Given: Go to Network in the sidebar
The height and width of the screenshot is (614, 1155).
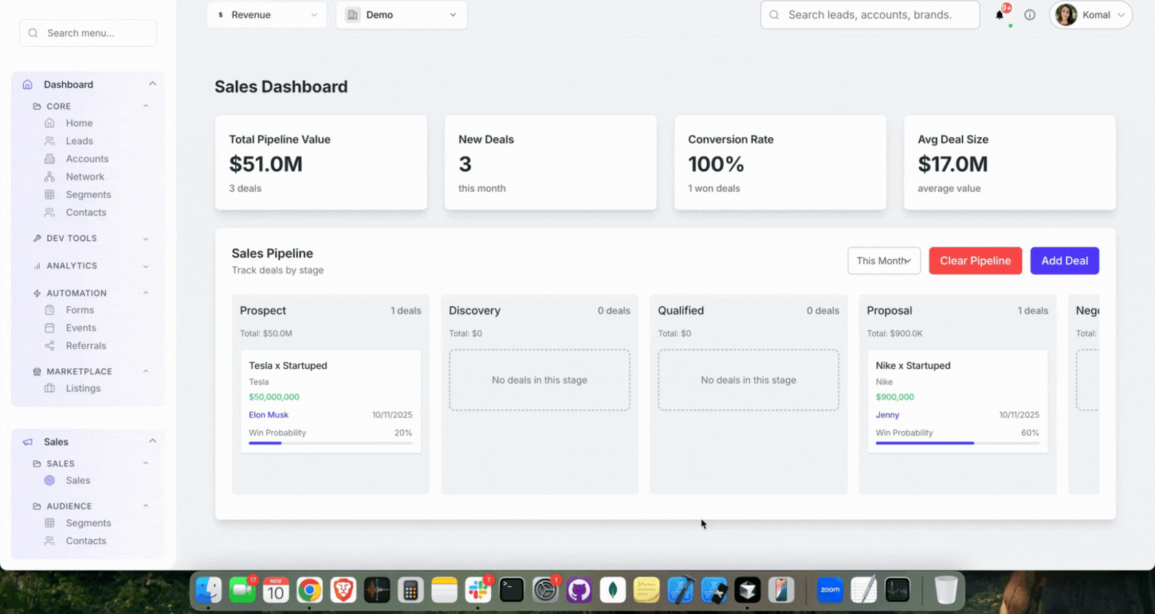Looking at the screenshot, I should pyautogui.click(x=85, y=177).
